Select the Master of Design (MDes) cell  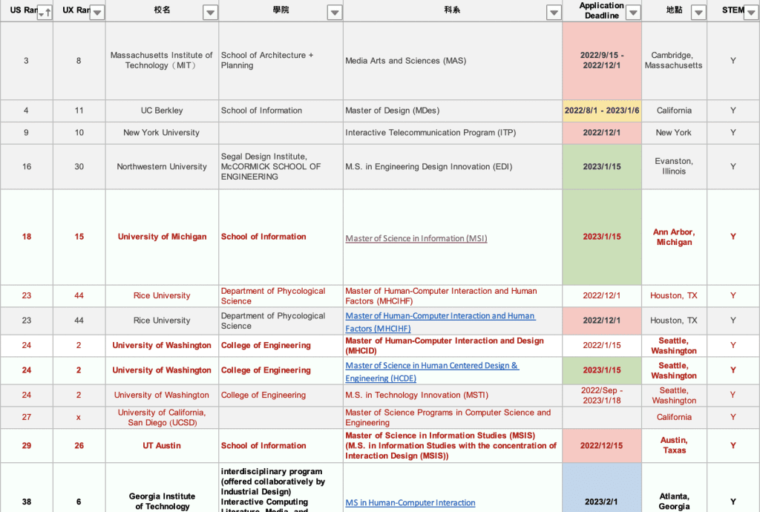pos(453,111)
